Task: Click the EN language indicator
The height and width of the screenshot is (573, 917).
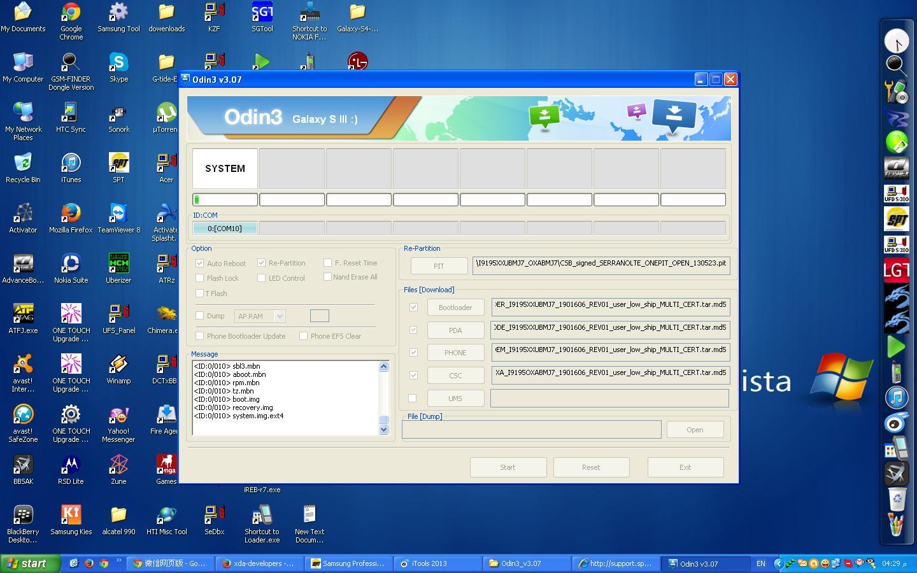Action: click(760, 563)
